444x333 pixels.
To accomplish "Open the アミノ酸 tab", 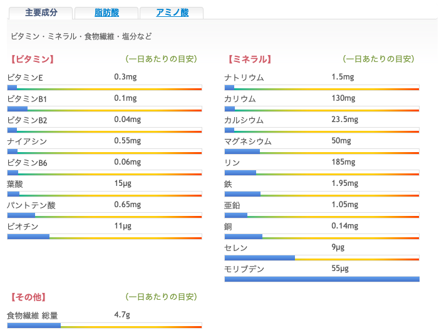I will [172, 13].
